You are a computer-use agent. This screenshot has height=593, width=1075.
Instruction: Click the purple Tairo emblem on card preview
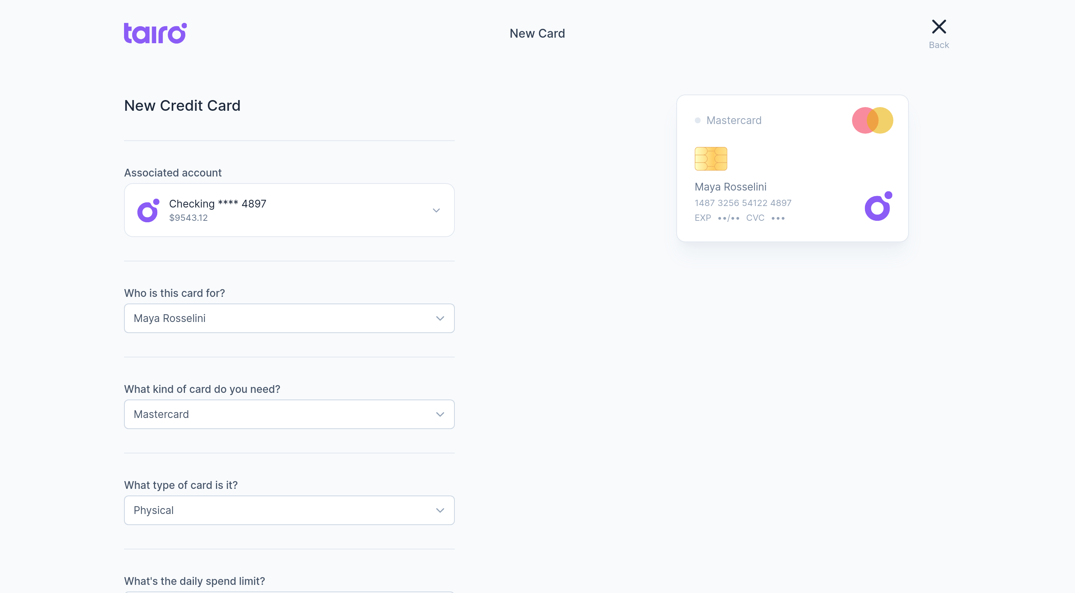pyautogui.click(x=878, y=206)
